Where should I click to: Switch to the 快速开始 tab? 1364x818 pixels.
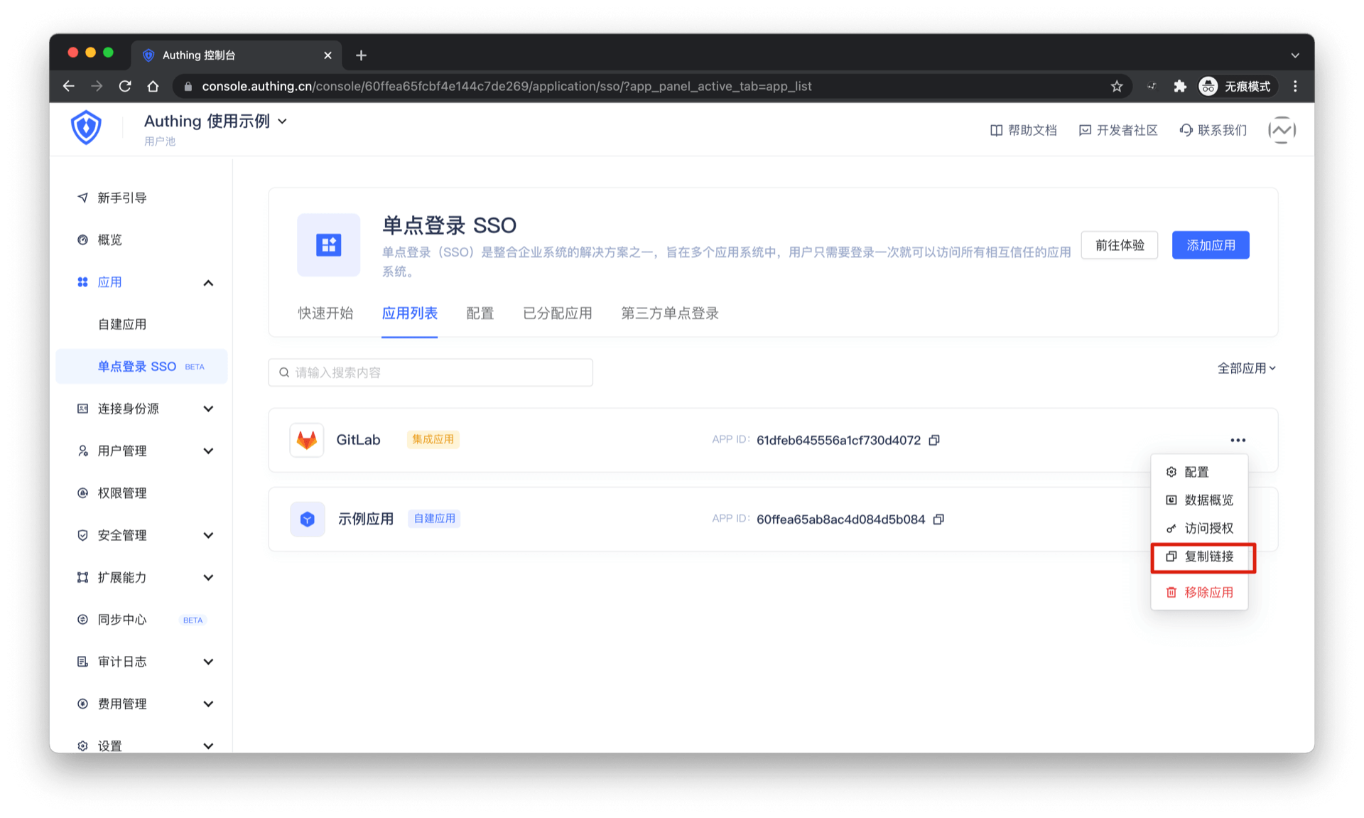(325, 313)
